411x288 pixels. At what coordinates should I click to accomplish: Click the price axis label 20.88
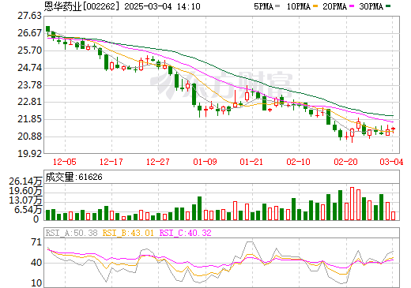(x=29, y=137)
